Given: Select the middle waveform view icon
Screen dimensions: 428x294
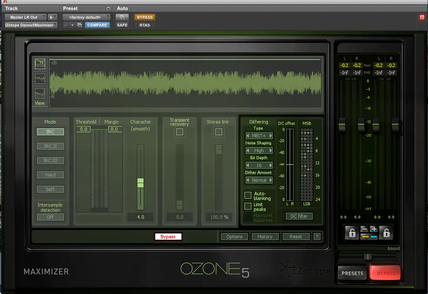Looking at the screenshot, I should tap(40, 79).
